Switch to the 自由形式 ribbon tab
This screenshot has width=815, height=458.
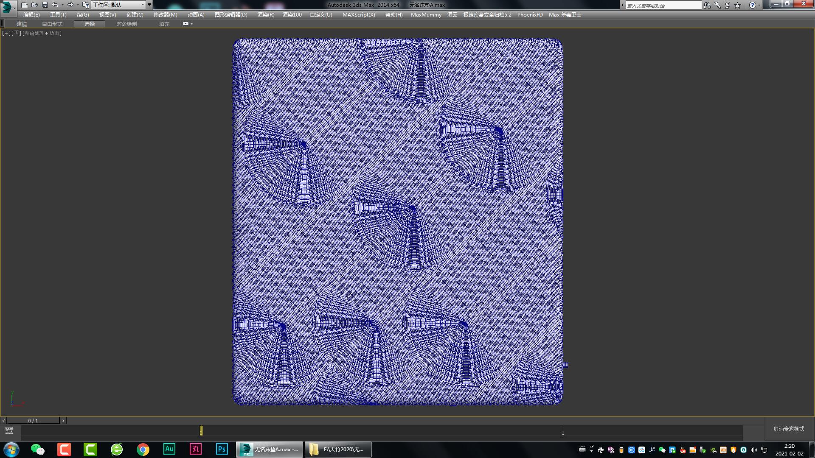tap(52, 24)
